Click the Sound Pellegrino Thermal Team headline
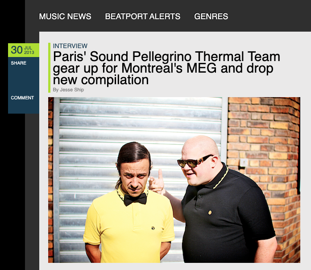The width and height of the screenshot is (311, 270). [x=166, y=68]
